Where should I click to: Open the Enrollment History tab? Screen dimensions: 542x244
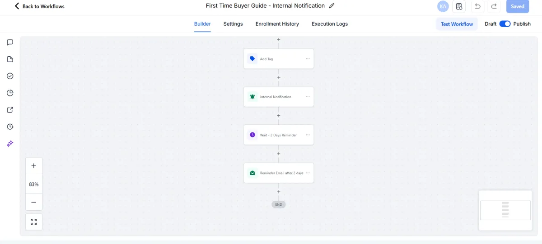pos(277,24)
